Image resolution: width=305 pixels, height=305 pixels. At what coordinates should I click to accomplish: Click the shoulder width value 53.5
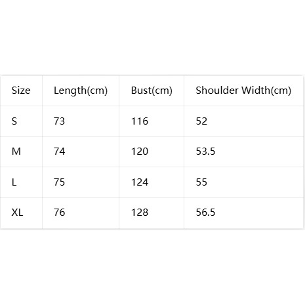tap(205, 152)
